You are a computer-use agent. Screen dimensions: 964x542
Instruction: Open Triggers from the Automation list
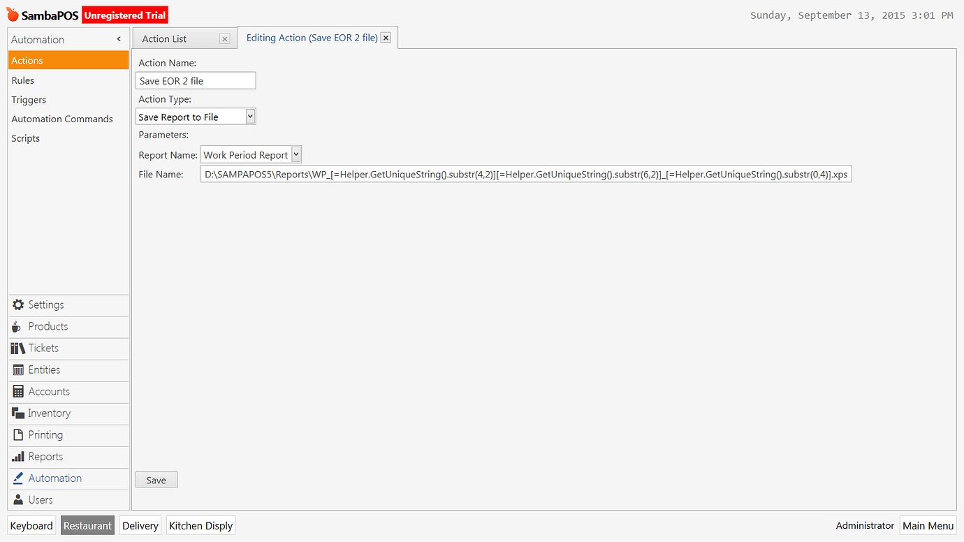pyautogui.click(x=29, y=99)
